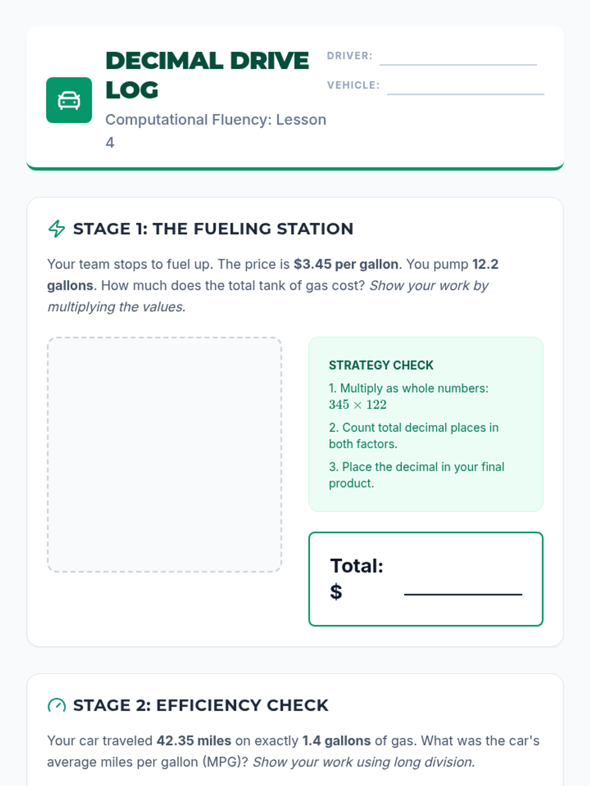This screenshot has height=786, width=590.
Task: Click the speedometer Stage 2 icon
Action: point(57,705)
